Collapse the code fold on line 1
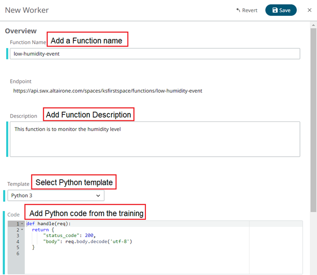 pyautogui.click(x=22, y=224)
